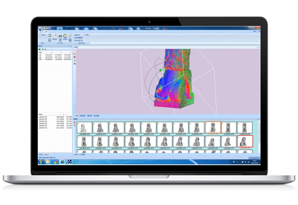Click the cube-shaped large ribbon icon
The image size is (298, 205).
click(55, 37)
